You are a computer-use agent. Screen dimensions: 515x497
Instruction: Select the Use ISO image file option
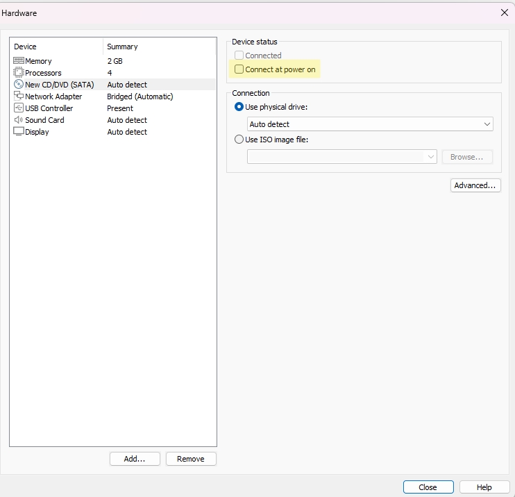pos(239,140)
